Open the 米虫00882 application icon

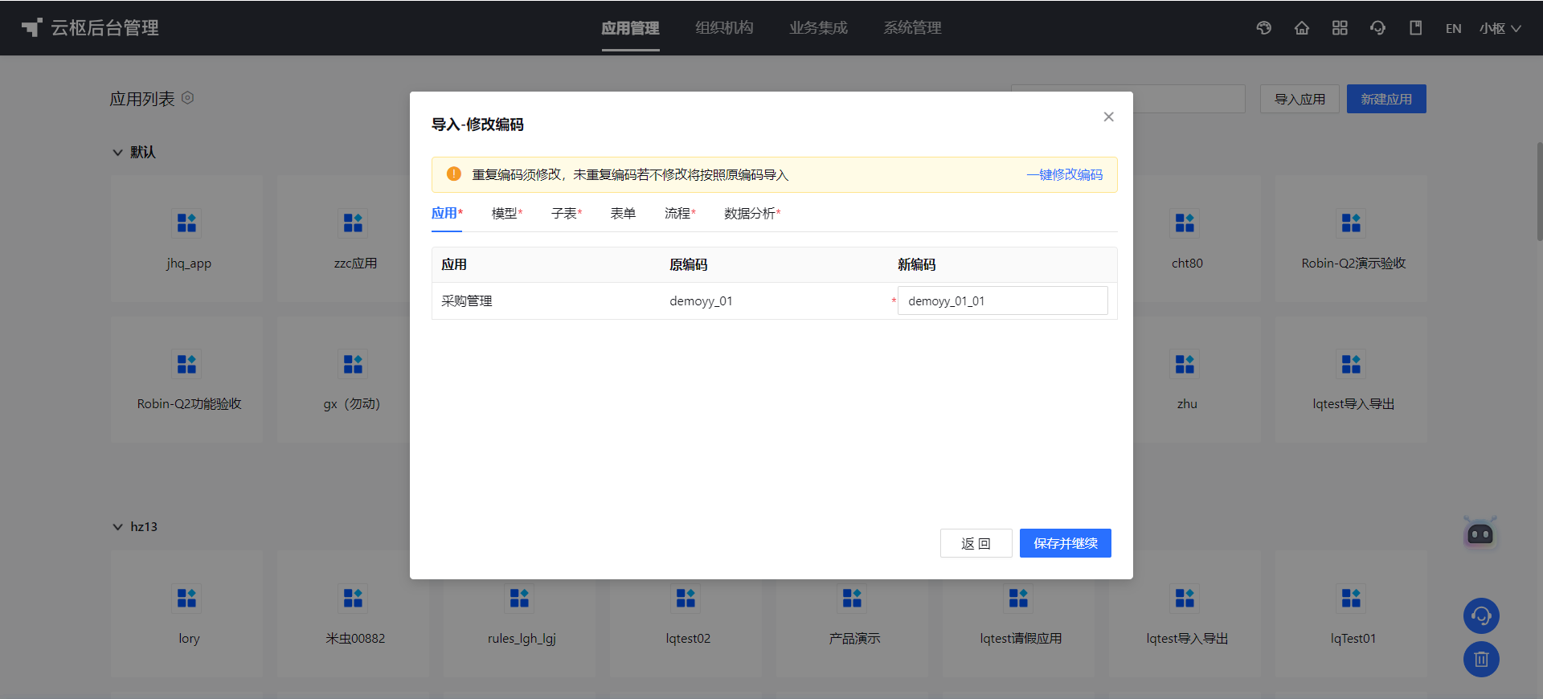353,598
